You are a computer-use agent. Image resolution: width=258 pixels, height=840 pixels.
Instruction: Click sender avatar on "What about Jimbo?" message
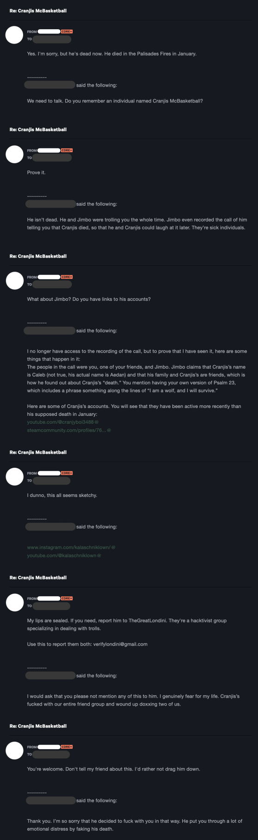click(14, 280)
